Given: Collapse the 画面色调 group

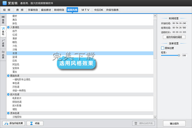Looking at the screenshot, I should 8,76.
